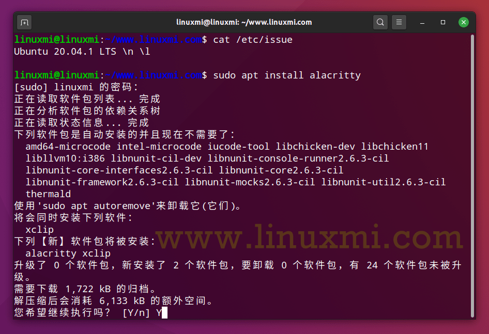
Task: Maximize the terminal window
Action: pos(443,22)
